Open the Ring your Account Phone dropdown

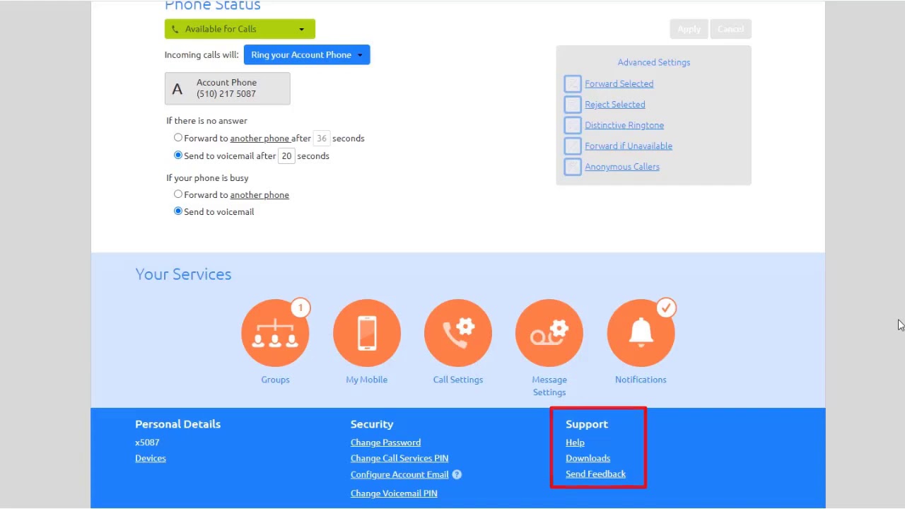[x=307, y=54]
